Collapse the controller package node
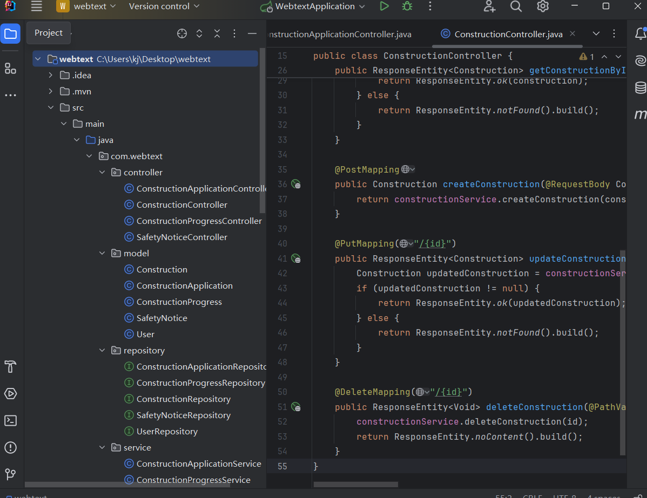The height and width of the screenshot is (498, 647). [x=103, y=173]
